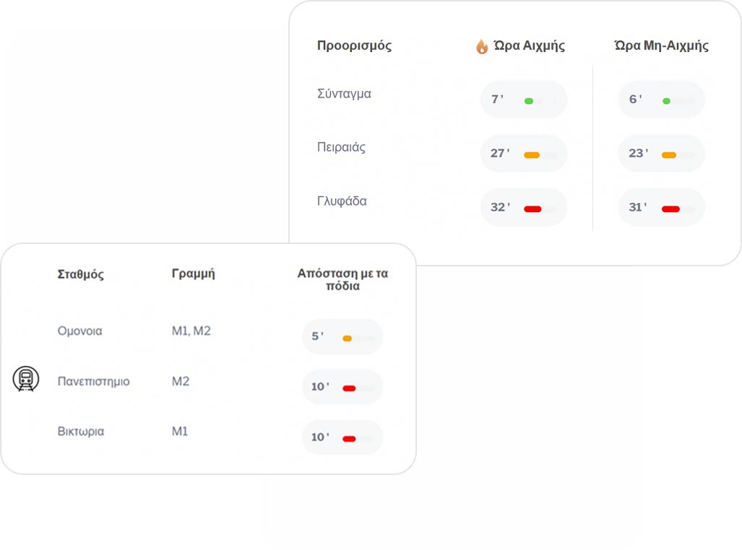This screenshot has height=550, width=742.
Task: Click the 5' walking distance pill for Ομονοια
Action: pos(342,337)
